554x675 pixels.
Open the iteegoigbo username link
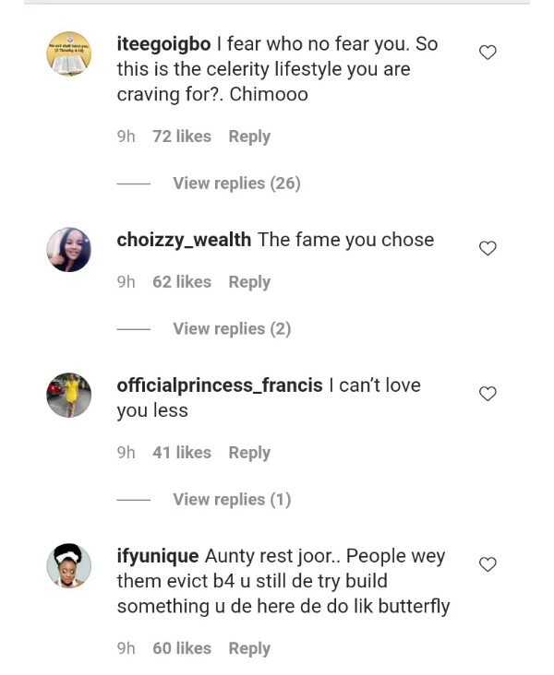pos(163,44)
